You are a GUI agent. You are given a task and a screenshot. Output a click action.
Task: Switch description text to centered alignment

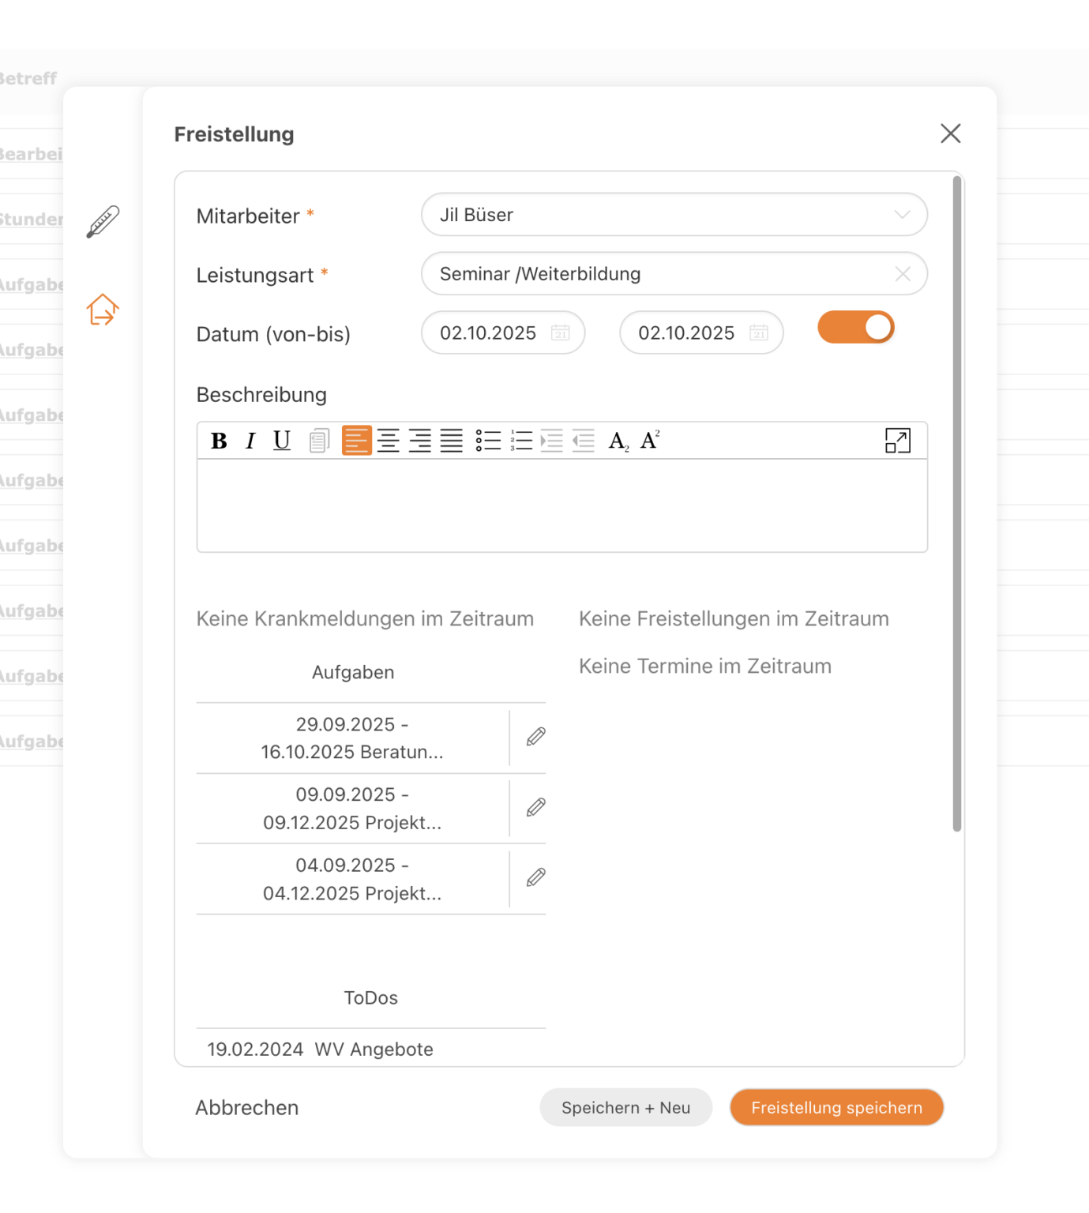tap(389, 441)
